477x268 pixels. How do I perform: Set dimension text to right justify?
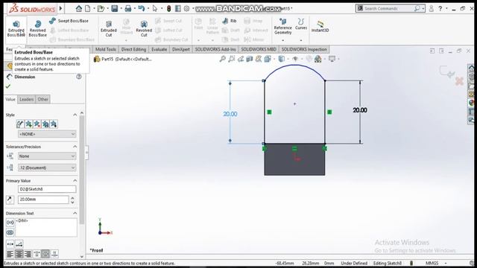point(28,254)
